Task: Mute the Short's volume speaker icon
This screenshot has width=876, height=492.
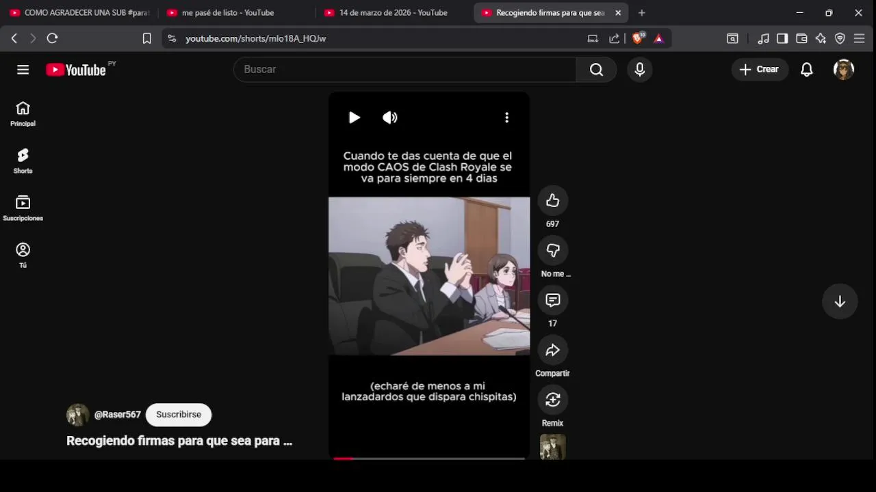Action: point(389,118)
